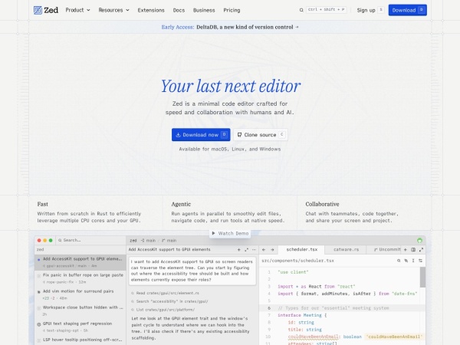
Task: Click the Zed logo icon
Action: point(38,10)
